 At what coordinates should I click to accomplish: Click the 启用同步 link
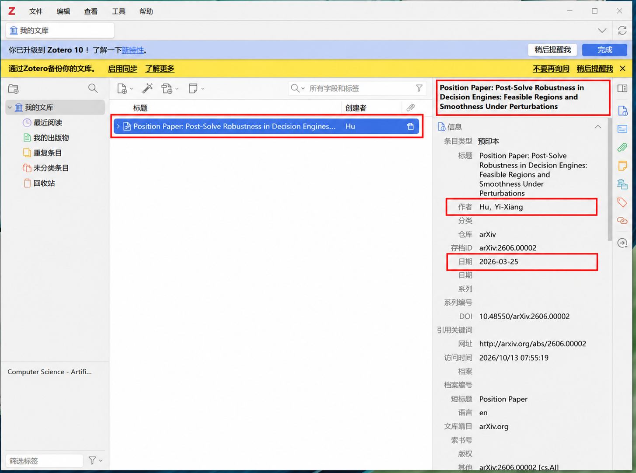click(122, 69)
